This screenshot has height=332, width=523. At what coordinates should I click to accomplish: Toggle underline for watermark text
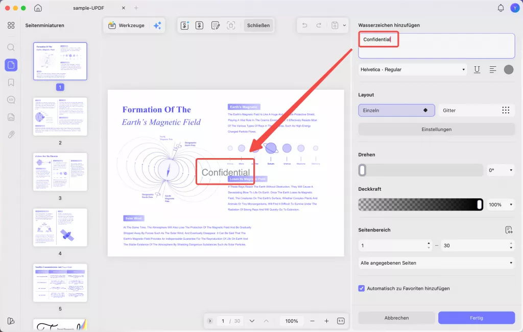pos(477,69)
